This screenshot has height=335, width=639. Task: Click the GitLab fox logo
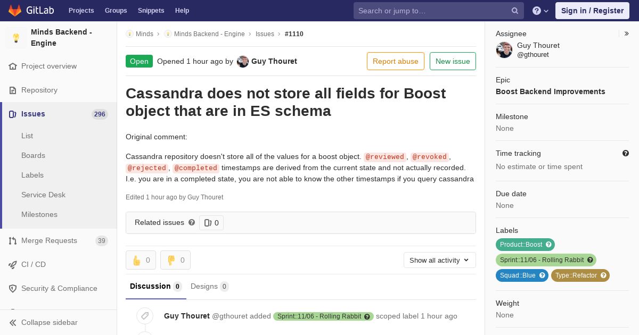[15, 10]
